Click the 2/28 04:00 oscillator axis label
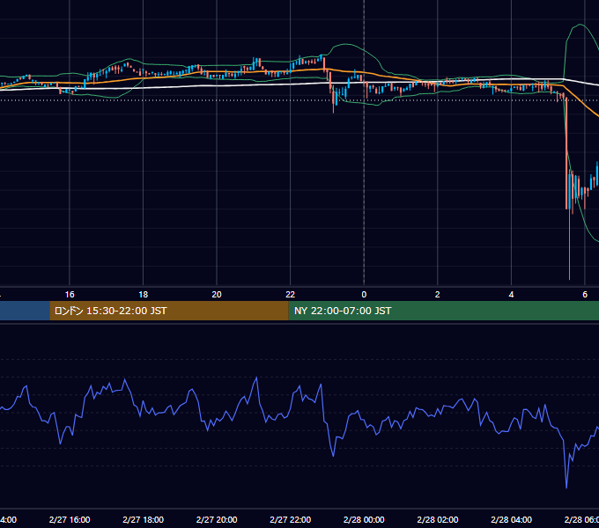 coord(511,519)
